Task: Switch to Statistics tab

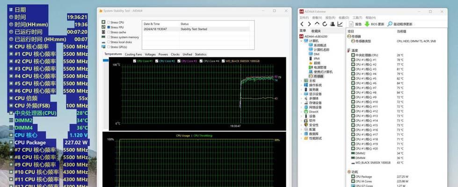Action: [x=201, y=54]
